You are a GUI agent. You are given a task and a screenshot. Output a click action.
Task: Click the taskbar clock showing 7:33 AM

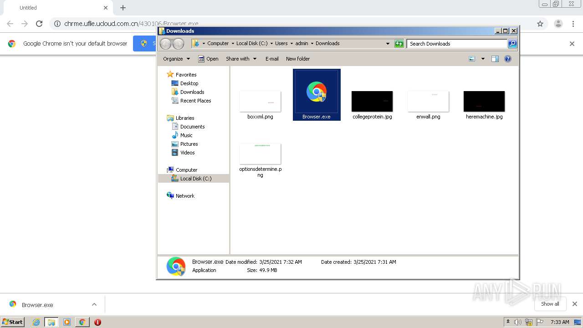point(560,322)
